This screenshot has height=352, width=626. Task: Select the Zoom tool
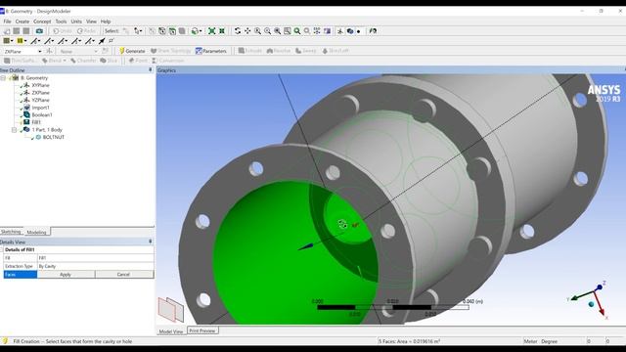point(257,31)
